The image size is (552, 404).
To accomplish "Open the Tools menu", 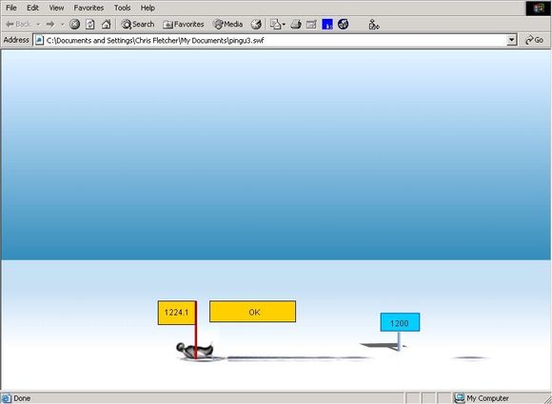I will tap(122, 8).
